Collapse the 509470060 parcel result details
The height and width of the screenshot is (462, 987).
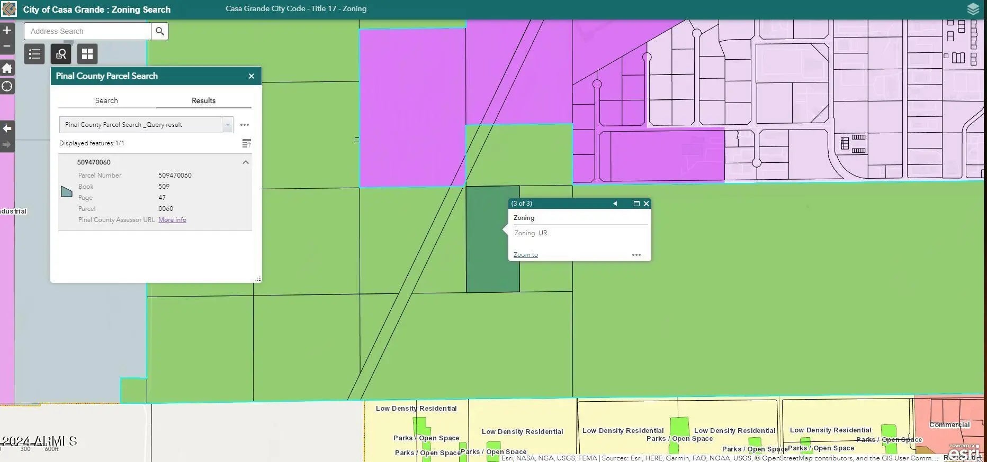(245, 162)
